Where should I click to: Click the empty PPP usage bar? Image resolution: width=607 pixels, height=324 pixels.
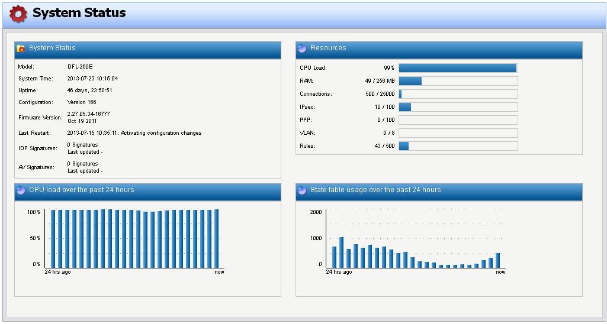pyautogui.click(x=458, y=120)
